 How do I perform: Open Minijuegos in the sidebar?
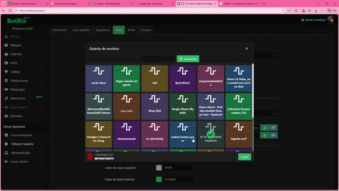coord(17,89)
